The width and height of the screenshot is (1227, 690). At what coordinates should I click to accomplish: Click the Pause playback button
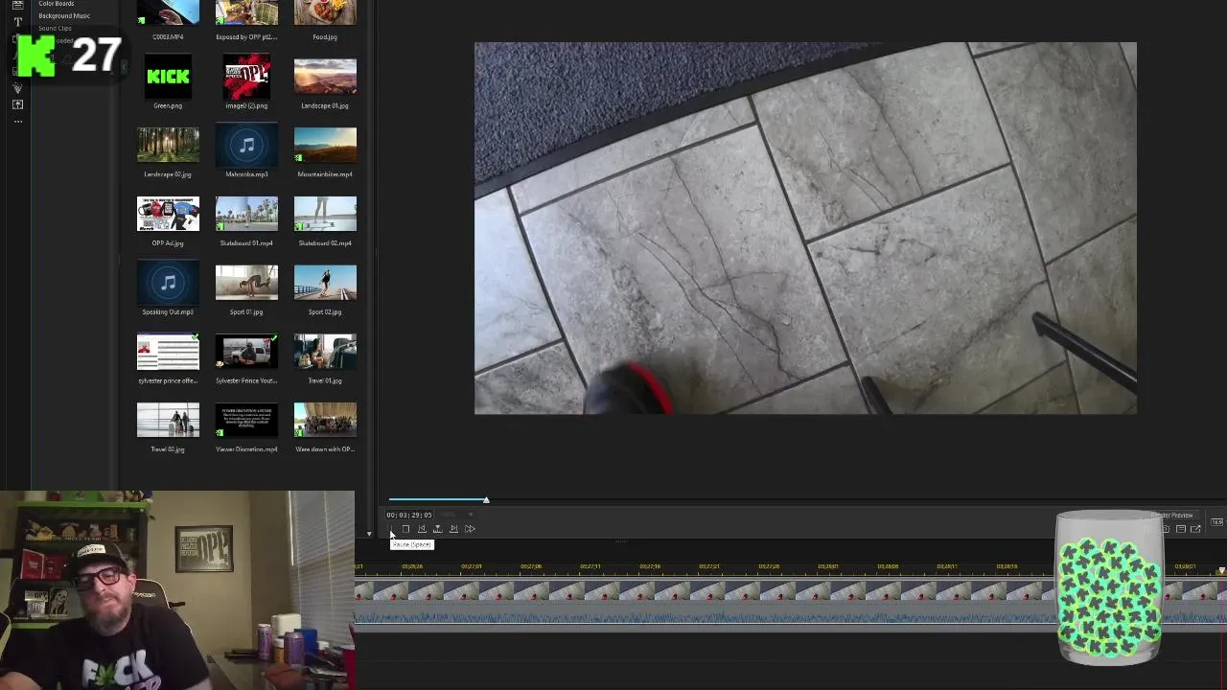391,528
